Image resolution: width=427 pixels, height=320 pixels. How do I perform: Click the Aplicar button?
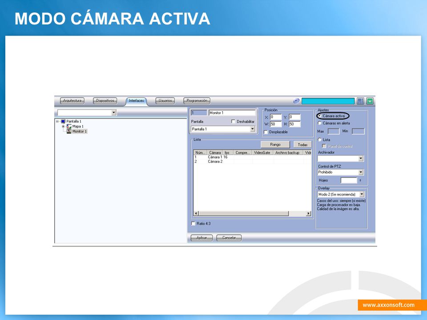(201, 238)
